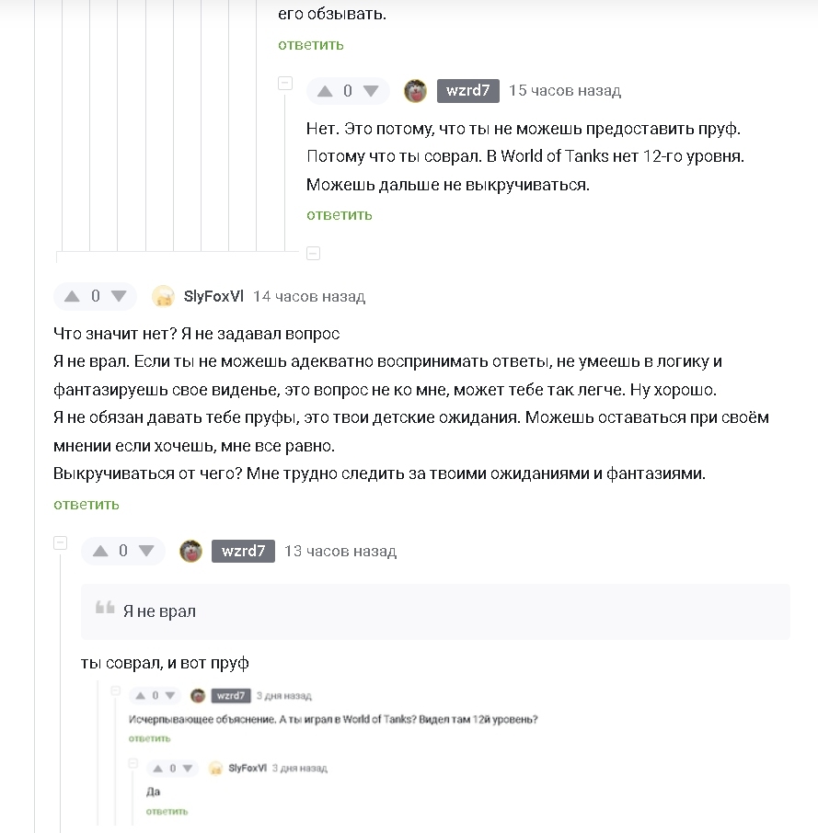Open wzrd7's avatar on the 15-hours-ago comment
Viewport: 818px width, 833px height.
tap(415, 91)
